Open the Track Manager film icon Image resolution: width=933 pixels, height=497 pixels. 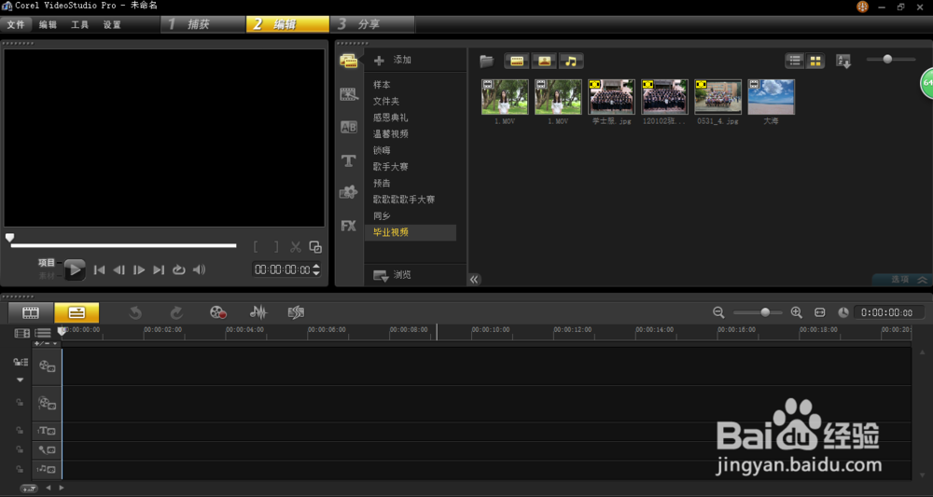(22, 334)
